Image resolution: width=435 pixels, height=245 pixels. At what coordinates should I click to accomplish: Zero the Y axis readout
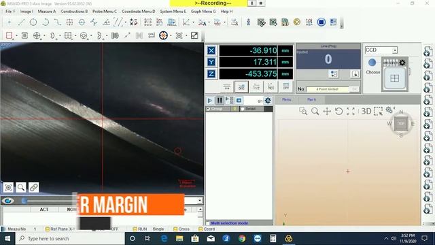(x=211, y=62)
